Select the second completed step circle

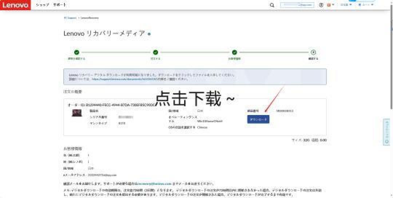click(x=155, y=52)
